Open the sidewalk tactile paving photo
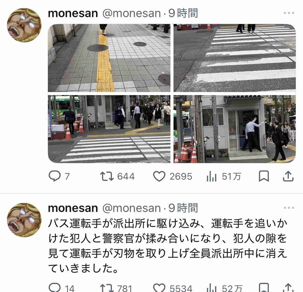Screen dimensions: 303x292 [109, 58]
